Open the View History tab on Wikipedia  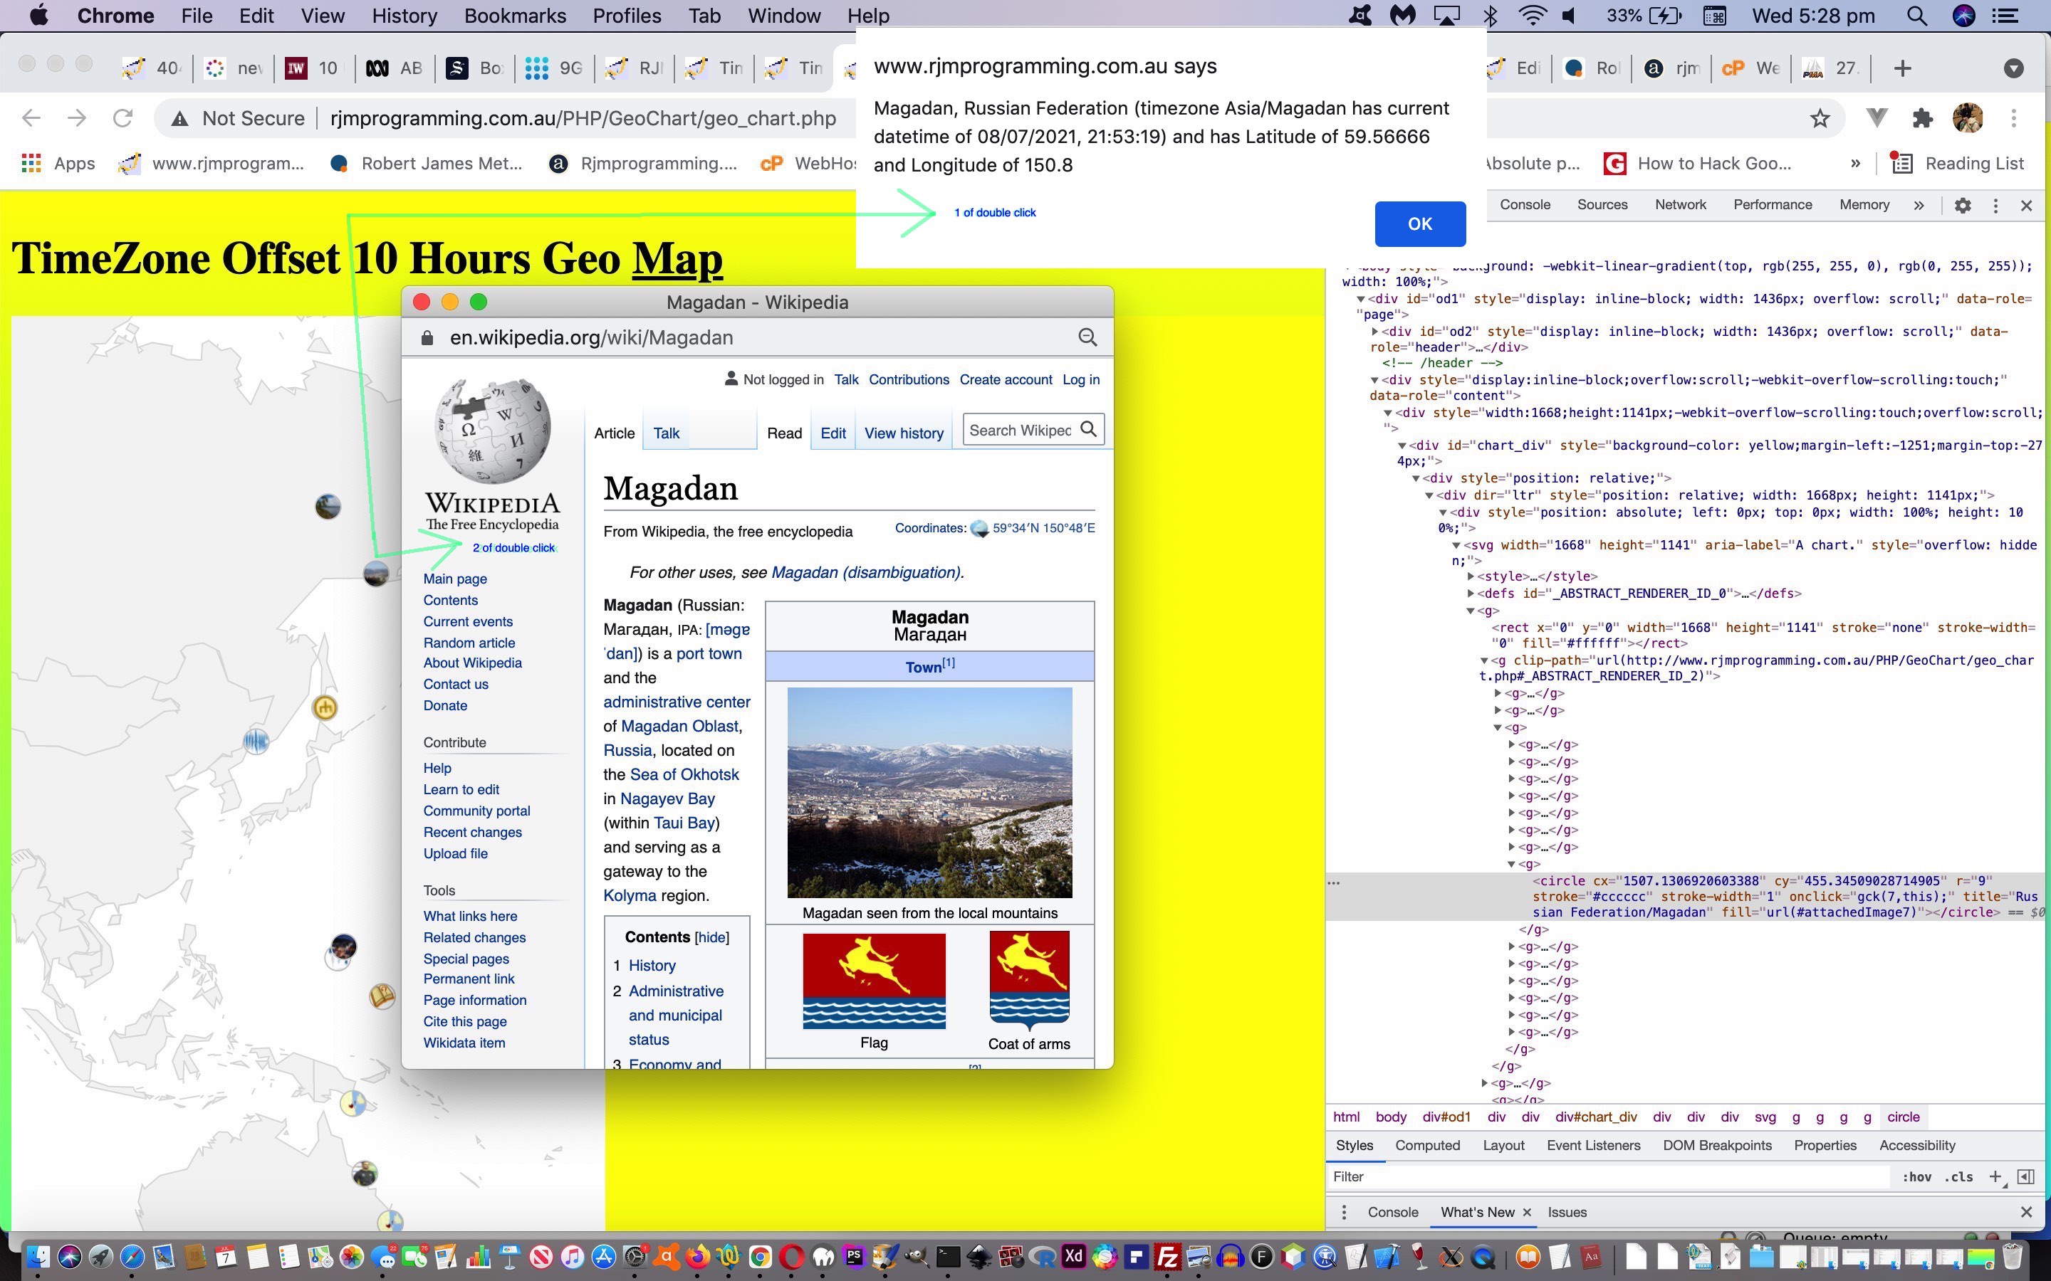904,433
